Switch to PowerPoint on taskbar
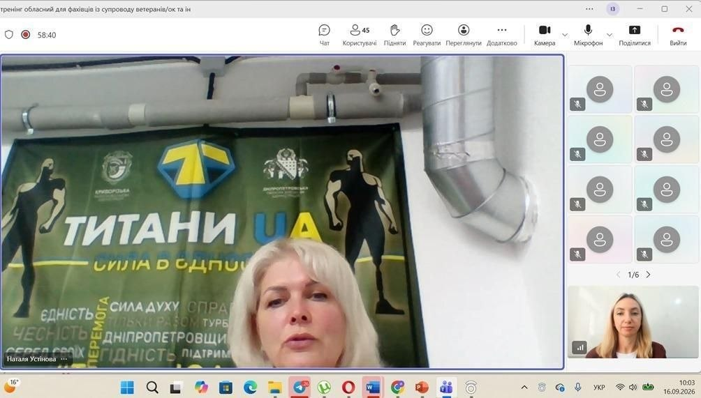This screenshot has height=398, width=701. 421,388
